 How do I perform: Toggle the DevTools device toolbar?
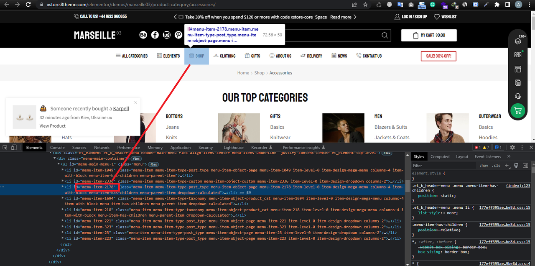14,147
